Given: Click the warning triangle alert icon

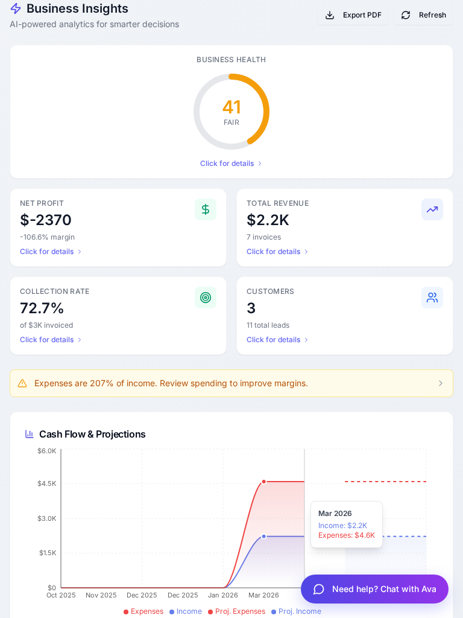Looking at the screenshot, I should pyautogui.click(x=22, y=383).
